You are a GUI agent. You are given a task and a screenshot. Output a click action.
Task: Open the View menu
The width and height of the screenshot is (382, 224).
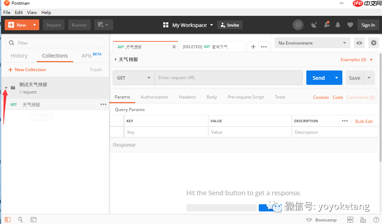[x=32, y=12]
